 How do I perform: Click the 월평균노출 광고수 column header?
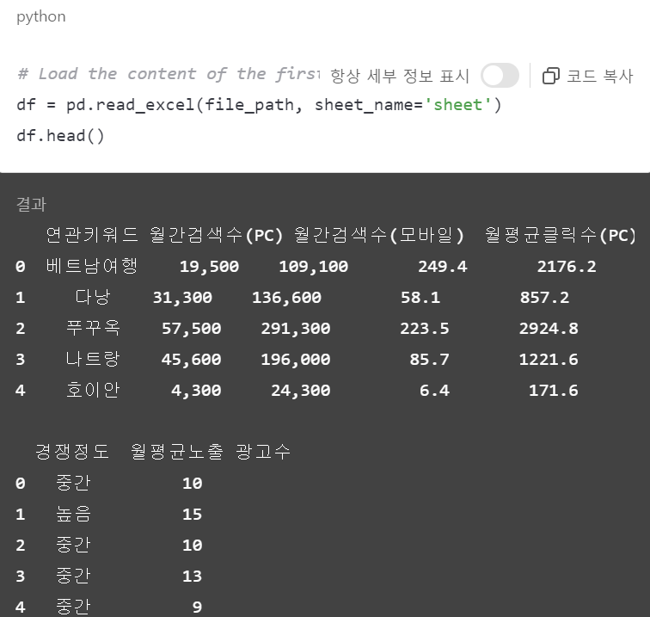(x=211, y=452)
